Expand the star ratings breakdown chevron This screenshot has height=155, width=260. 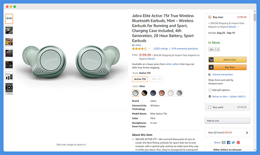149,48
